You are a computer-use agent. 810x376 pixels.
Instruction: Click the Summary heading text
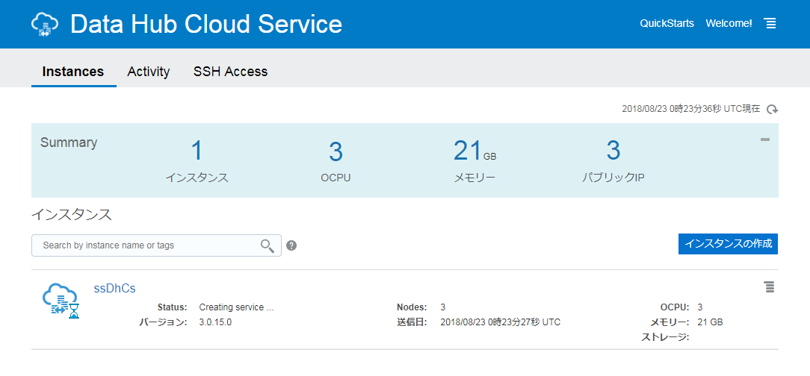click(x=69, y=143)
